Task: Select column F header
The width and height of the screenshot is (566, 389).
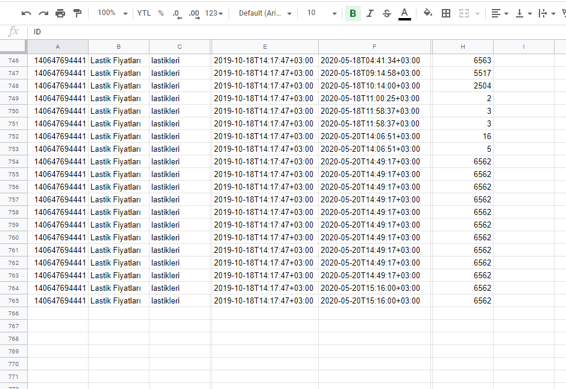Action: (374, 46)
